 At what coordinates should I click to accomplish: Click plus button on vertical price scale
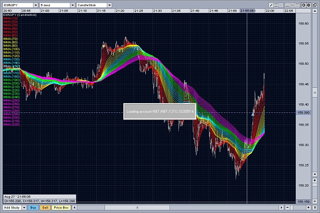314,180
